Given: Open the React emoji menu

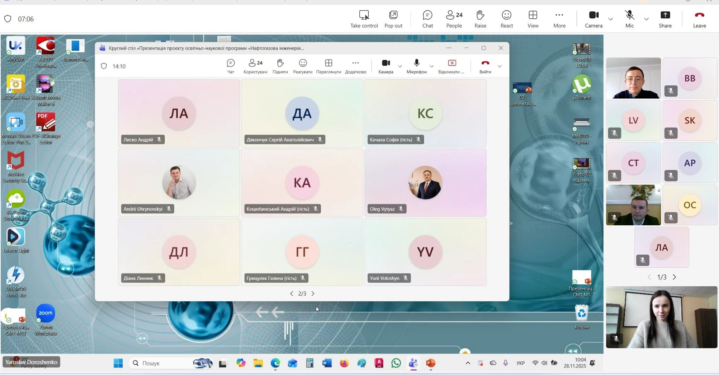Looking at the screenshot, I should [506, 19].
